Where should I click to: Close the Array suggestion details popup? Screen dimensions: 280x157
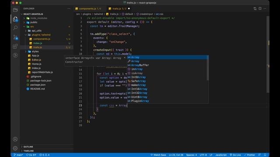click(125, 58)
